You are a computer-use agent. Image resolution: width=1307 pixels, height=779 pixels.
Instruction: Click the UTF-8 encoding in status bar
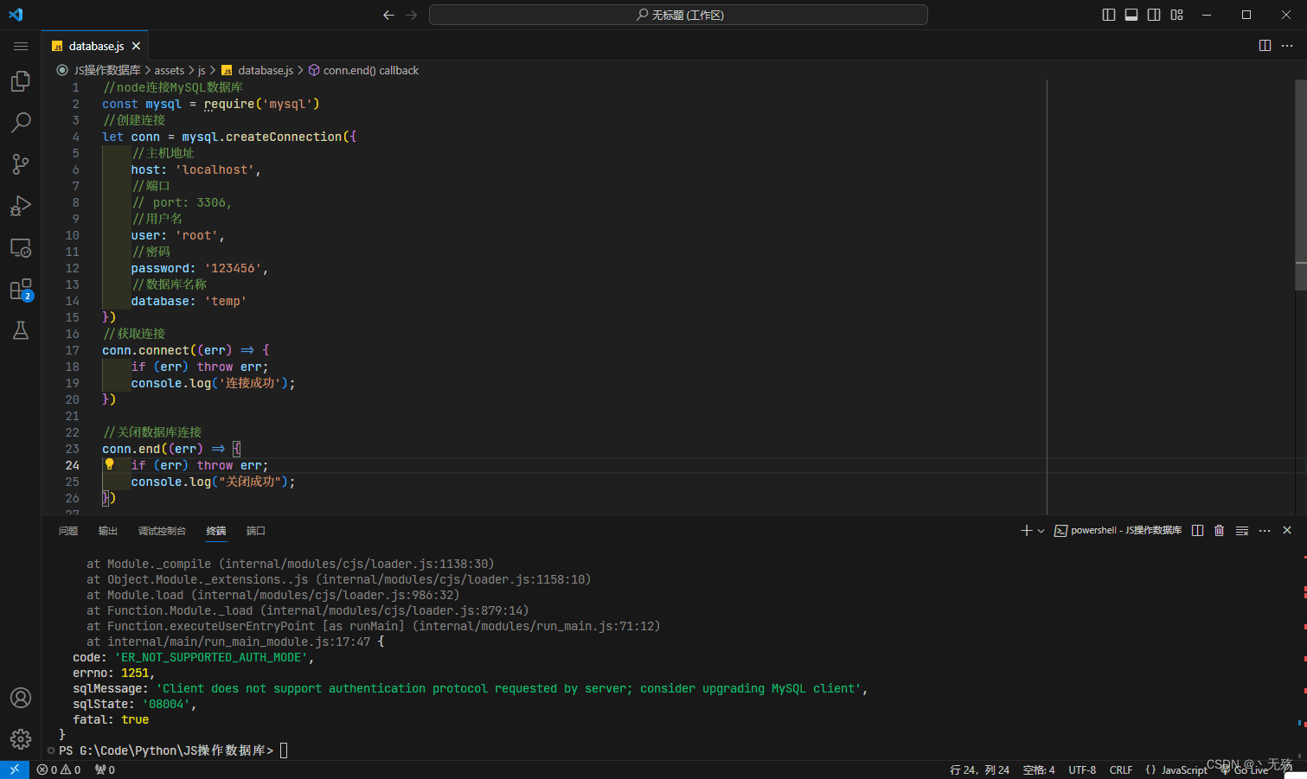1081,769
